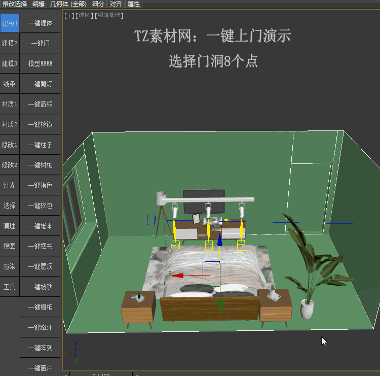
Task: Open the 修改选择 ribbon tab
Action: tap(15, 4)
